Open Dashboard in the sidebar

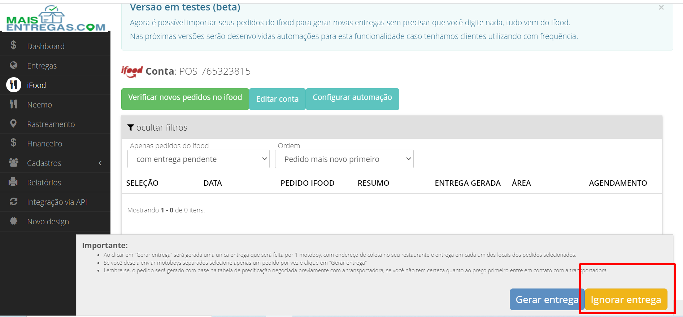coord(46,46)
